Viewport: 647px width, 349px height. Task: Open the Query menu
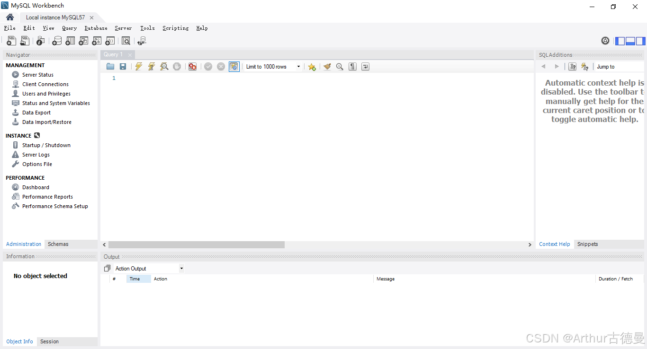point(69,28)
